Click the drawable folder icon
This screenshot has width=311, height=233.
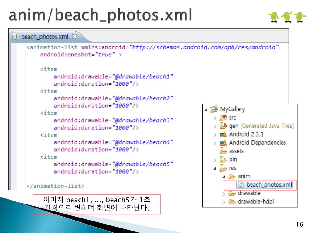(232, 193)
